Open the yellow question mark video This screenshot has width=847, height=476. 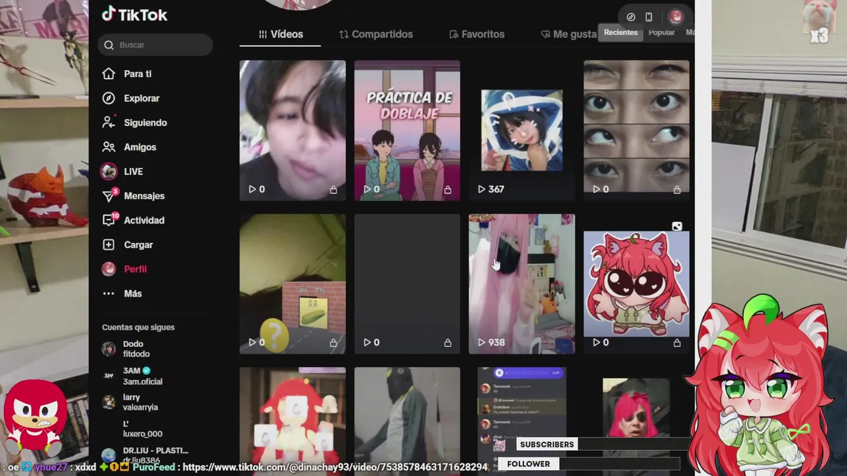(x=292, y=284)
